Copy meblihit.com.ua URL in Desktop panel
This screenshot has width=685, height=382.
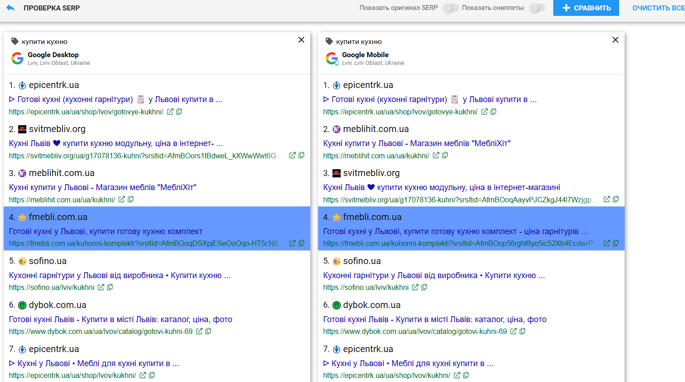point(130,199)
